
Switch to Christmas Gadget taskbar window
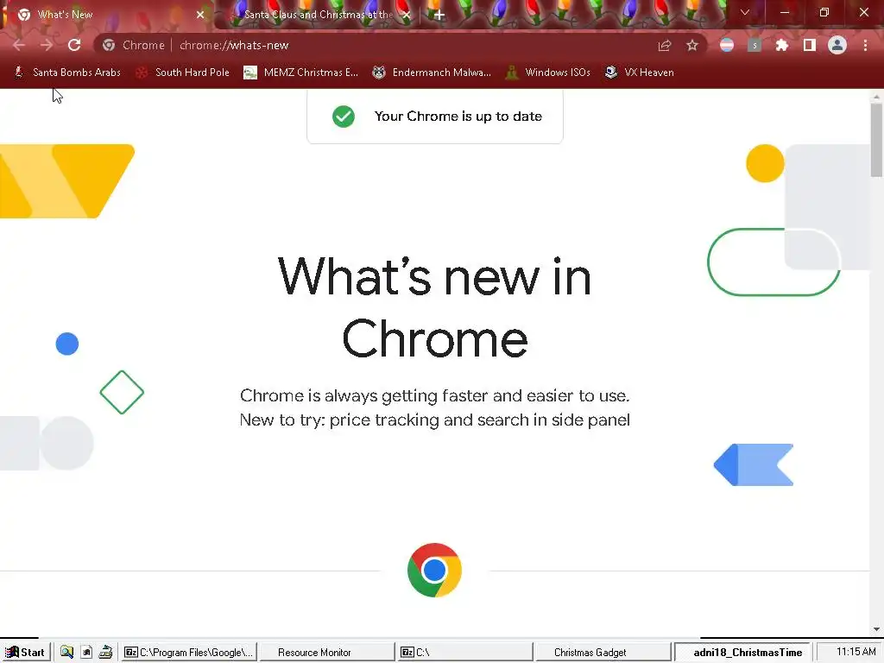coord(603,653)
